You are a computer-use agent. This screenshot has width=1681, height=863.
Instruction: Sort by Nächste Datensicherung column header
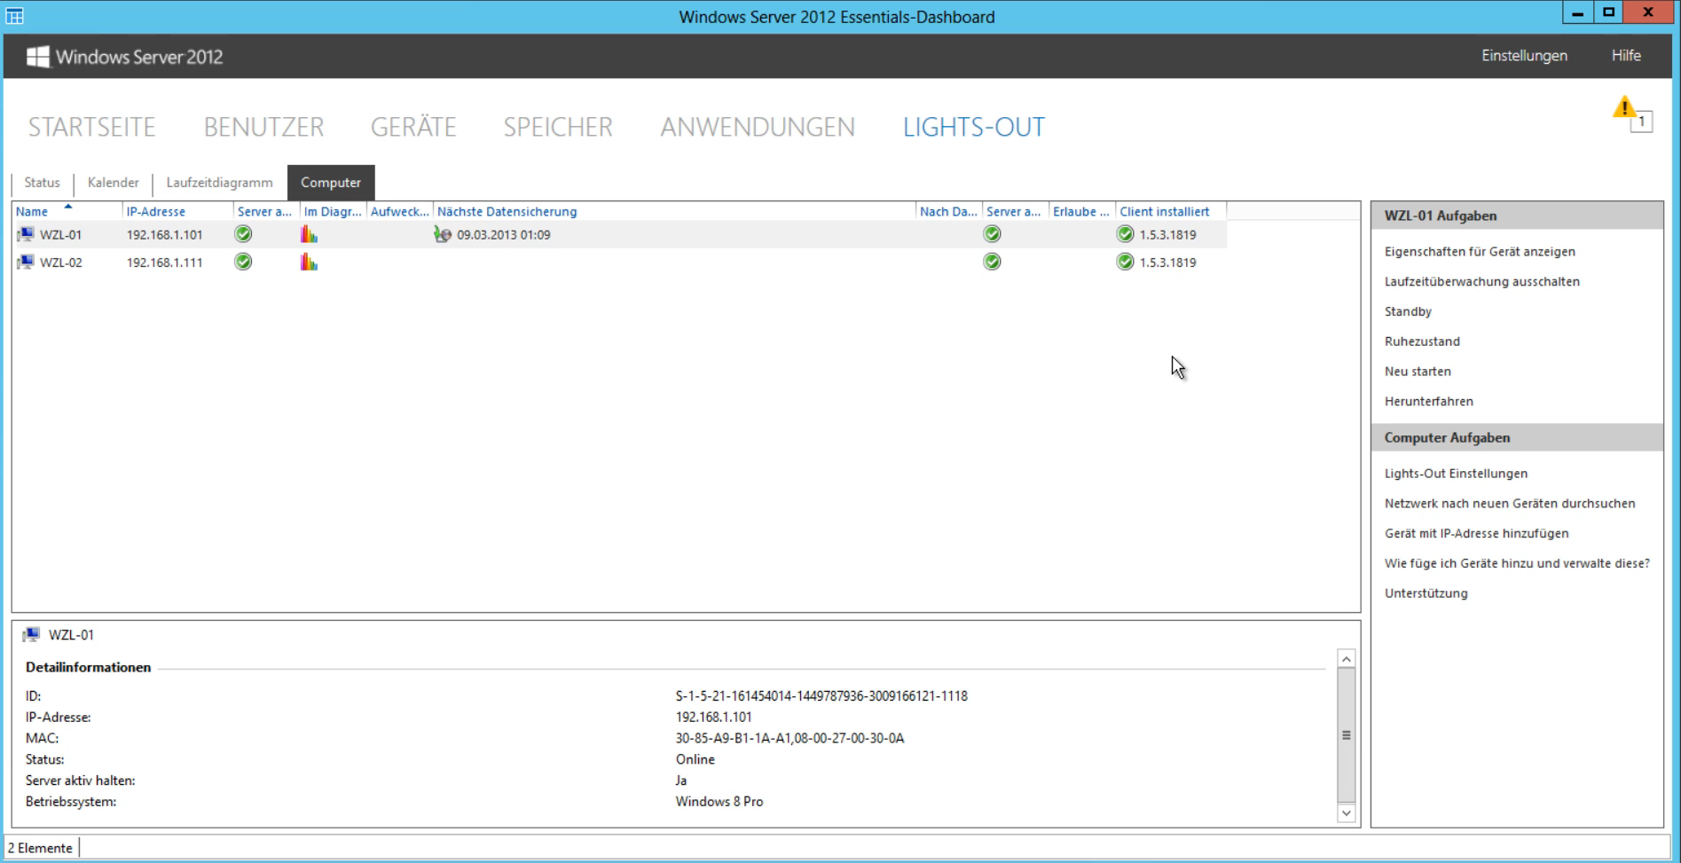(x=507, y=212)
